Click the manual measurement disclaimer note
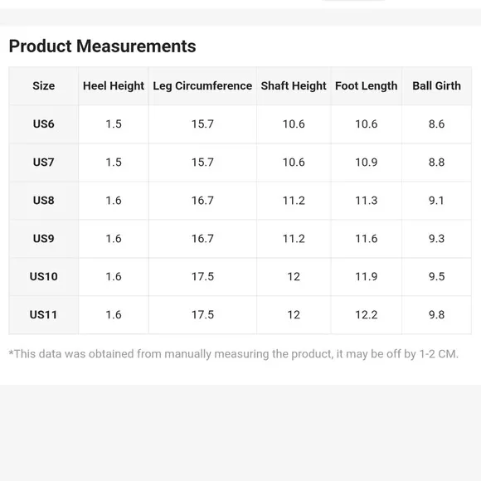481x481 pixels. (233, 354)
